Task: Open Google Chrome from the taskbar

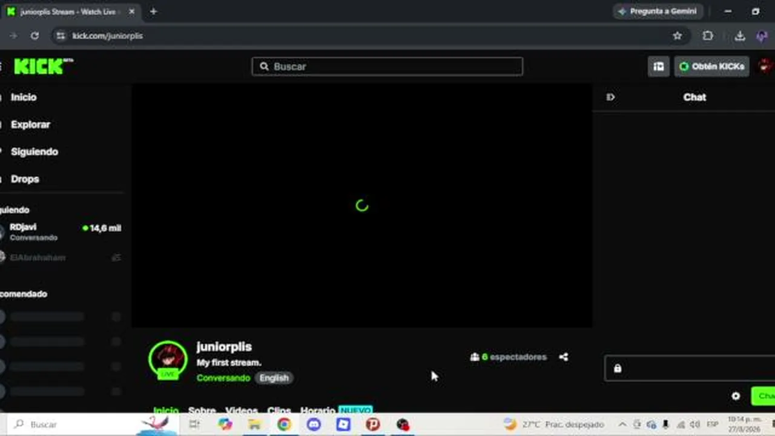Action: pos(284,424)
